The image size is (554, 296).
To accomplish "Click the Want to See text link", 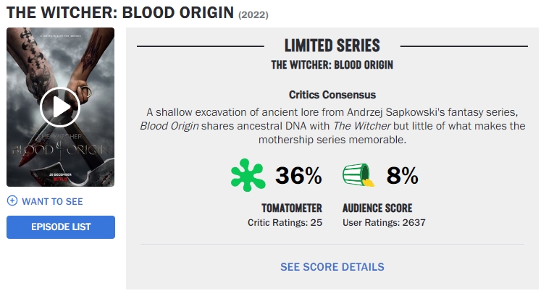I will 52,201.
